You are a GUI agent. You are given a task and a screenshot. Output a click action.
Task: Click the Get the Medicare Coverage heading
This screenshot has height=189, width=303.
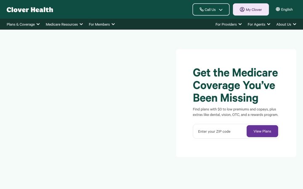(x=235, y=85)
